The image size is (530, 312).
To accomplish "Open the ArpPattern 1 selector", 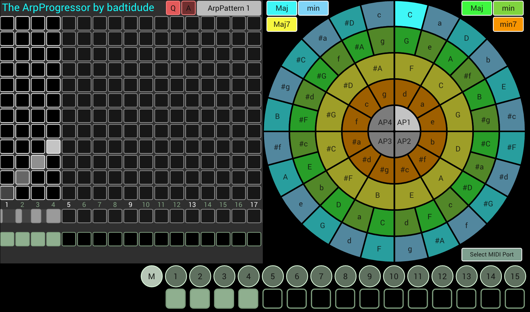I will [x=229, y=8].
